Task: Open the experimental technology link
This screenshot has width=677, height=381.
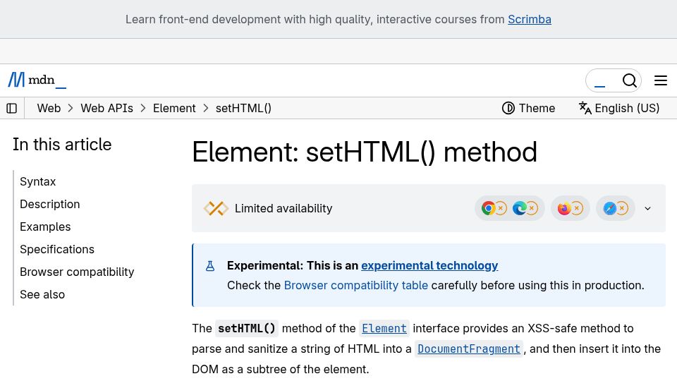Action: tap(429, 266)
